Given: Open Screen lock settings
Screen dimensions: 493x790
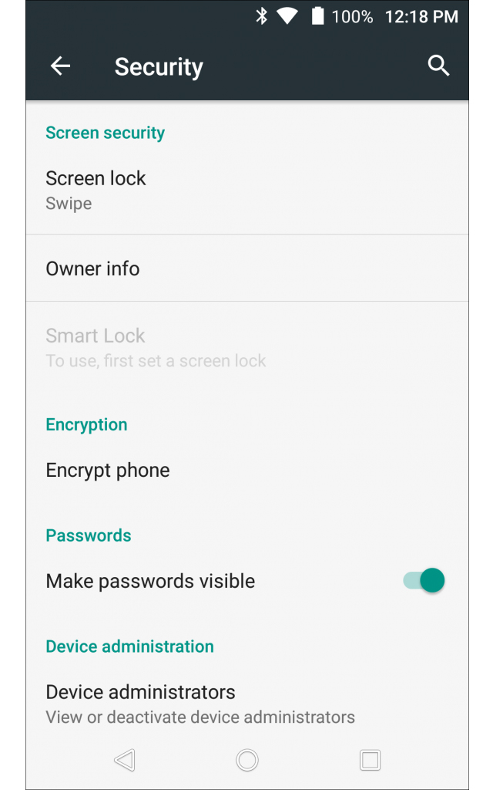Looking at the screenshot, I should [96, 190].
